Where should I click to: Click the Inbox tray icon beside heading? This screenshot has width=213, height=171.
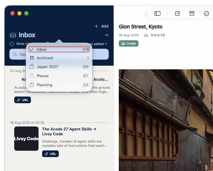(13, 35)
